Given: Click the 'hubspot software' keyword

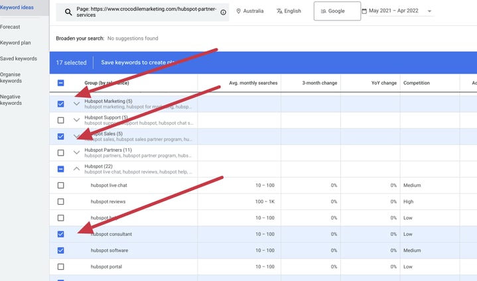Looking at the screenshot, I should (109, 251).
